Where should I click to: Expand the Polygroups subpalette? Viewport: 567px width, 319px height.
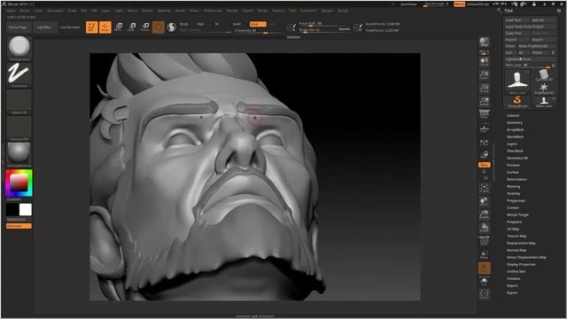pyautogui.click(x=516, y=201)
